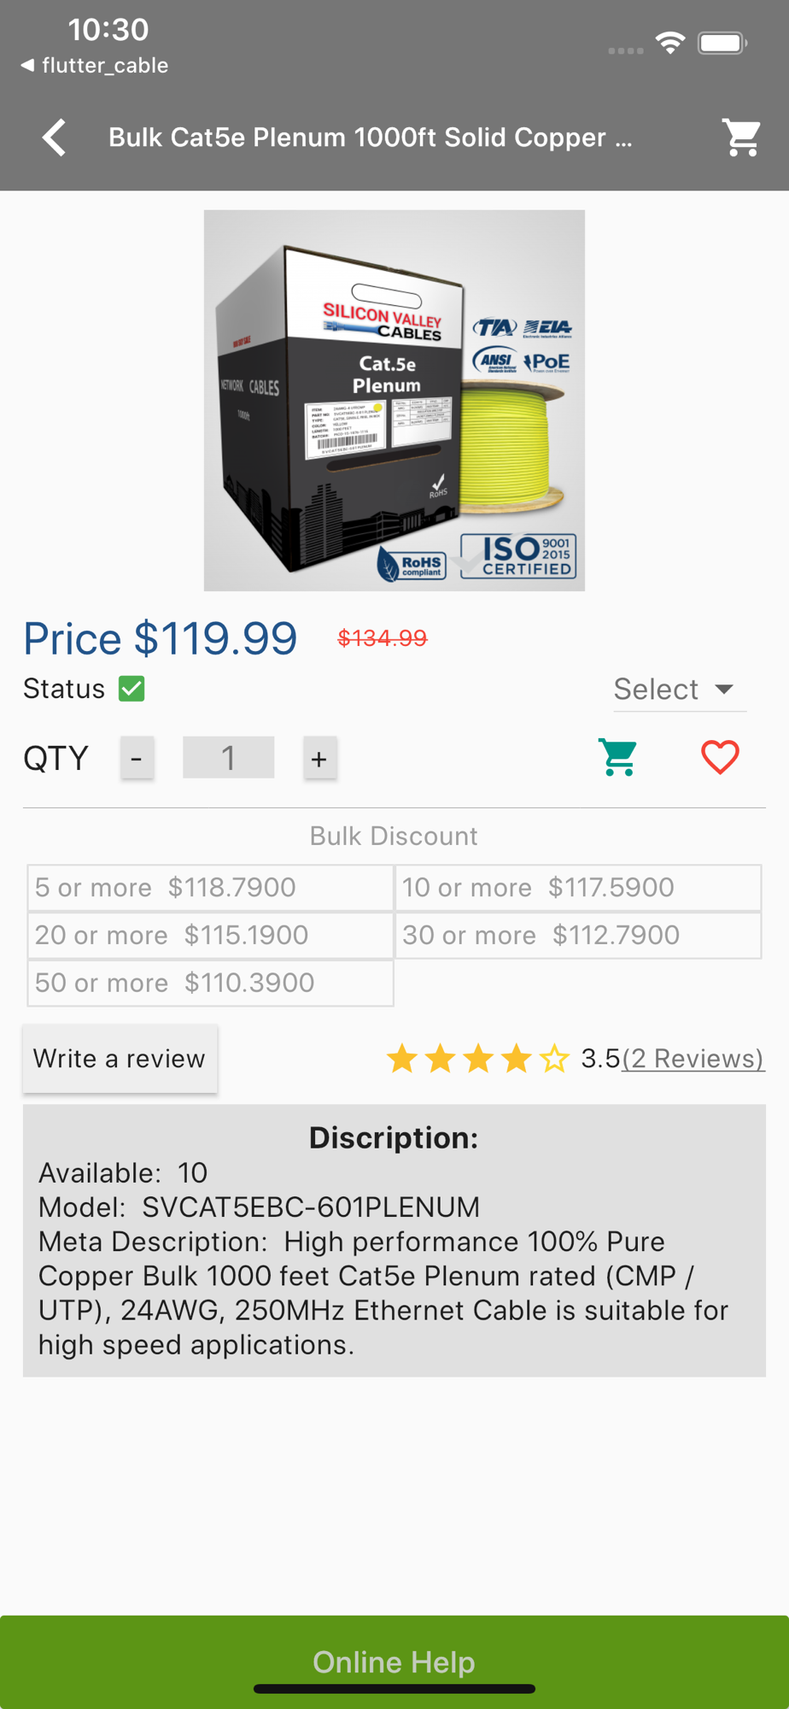The width and height of the screenshot is (789, 1709).
Task: Open the 2 Reviews link
Action: [693, 1059]
